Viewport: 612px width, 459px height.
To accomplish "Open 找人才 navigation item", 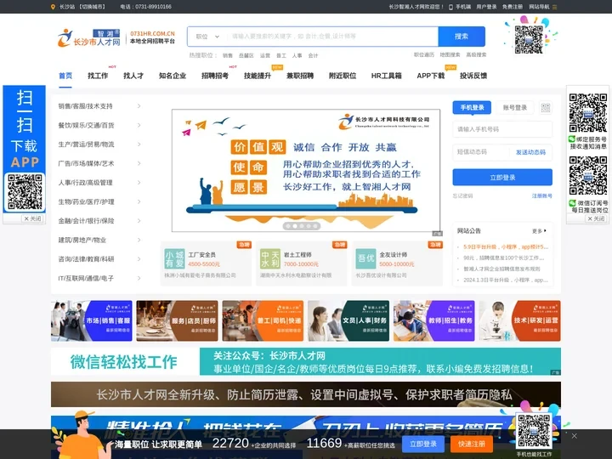I will point(133,76).
